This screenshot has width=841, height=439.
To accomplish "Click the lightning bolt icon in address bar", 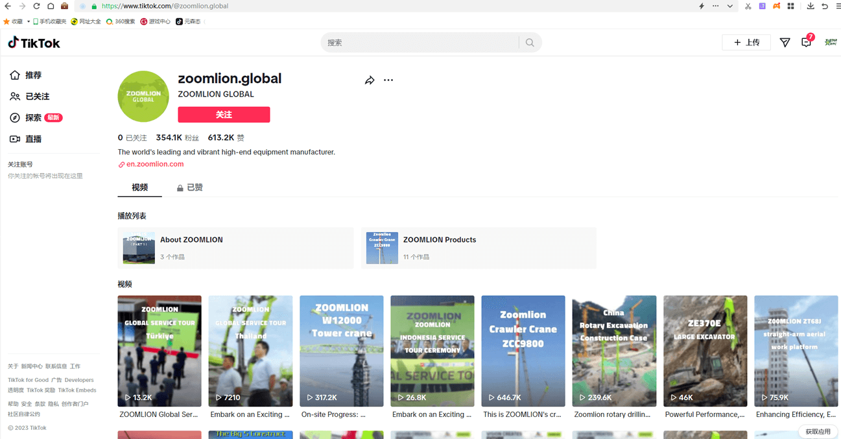I will click(702, 6).
